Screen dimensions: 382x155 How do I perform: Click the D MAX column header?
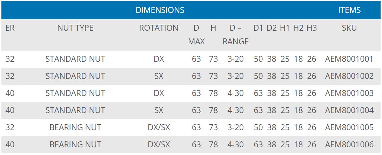pos(196,35)
